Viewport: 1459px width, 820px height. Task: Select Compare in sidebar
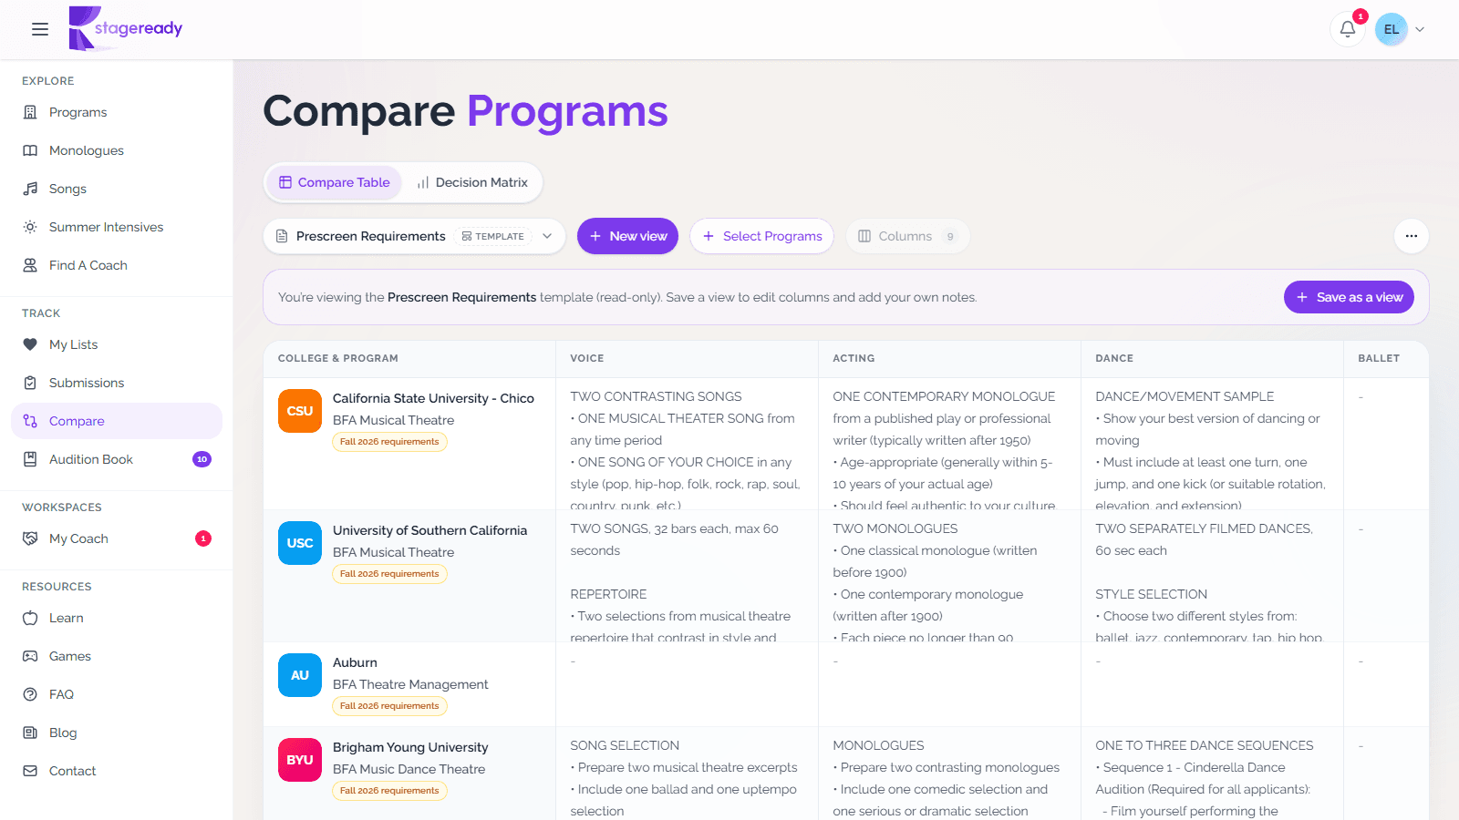(x=117, y=421)
